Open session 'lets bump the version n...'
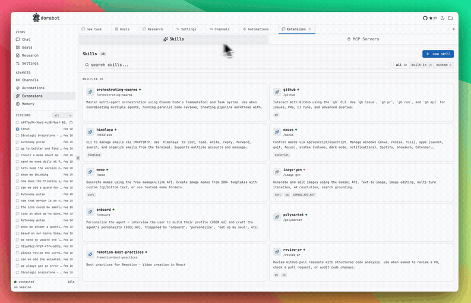Screen dimensions: 471x303 45,168
